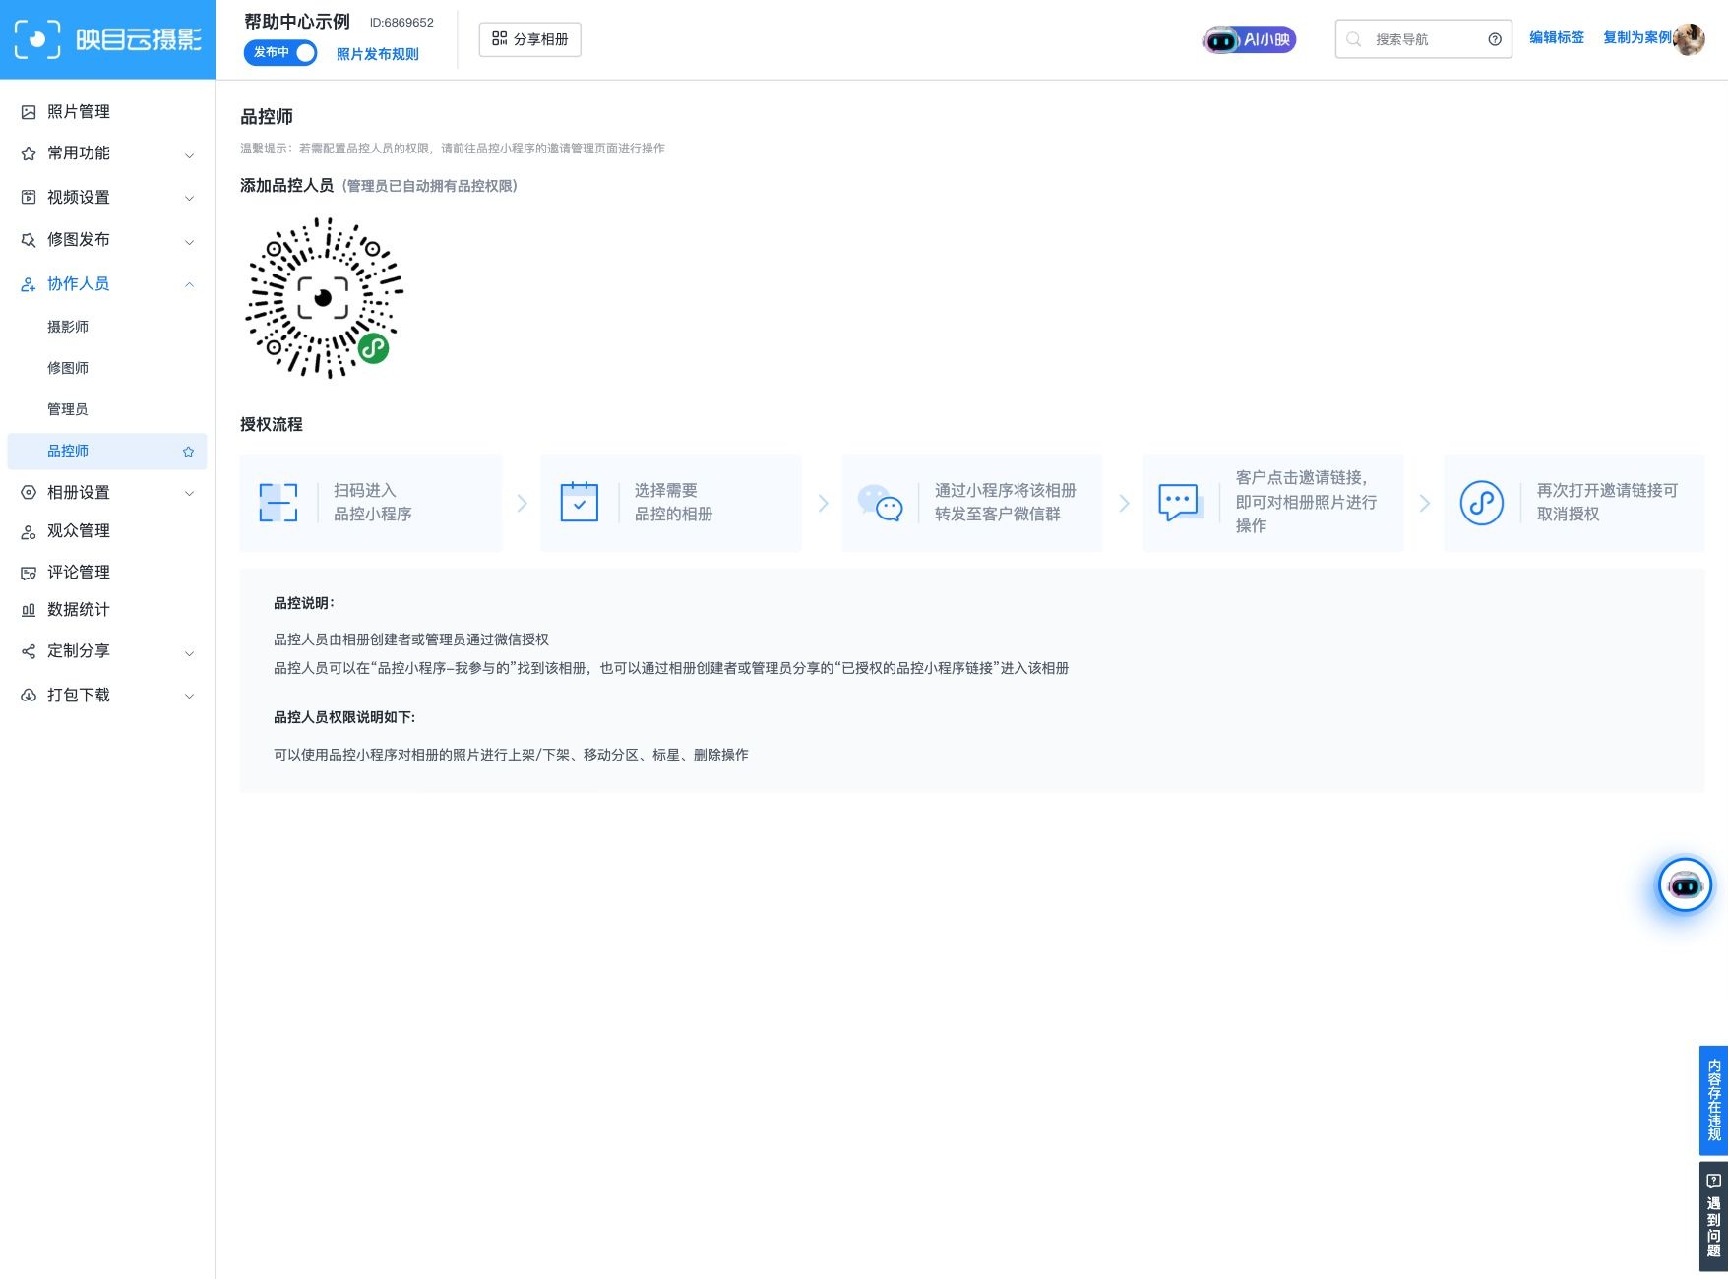Click the search help question-mark icon
The image size is (1728, 1279).
point(1495,39)
